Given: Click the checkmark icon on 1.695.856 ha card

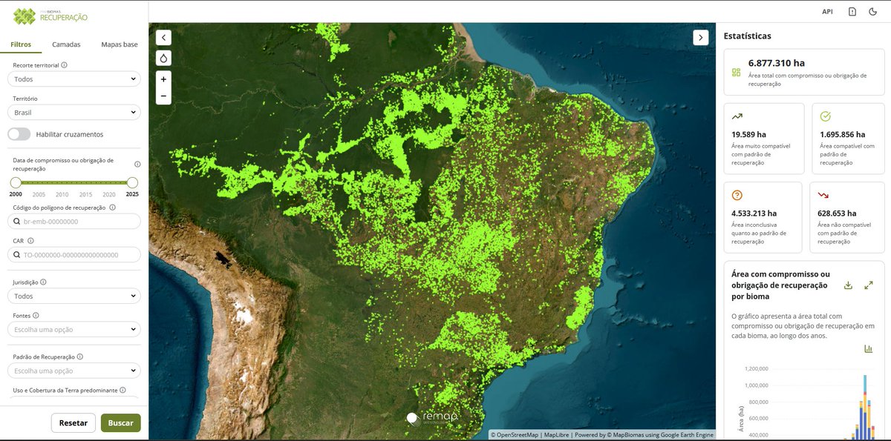Looking at the screenshot, I should pos(826,116).
